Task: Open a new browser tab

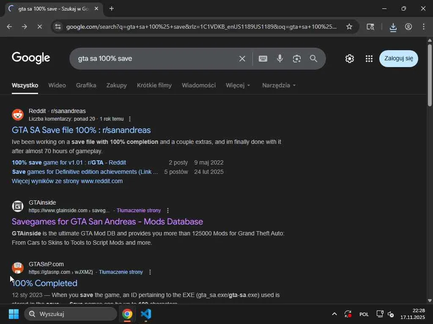Action: pos(112,8)
